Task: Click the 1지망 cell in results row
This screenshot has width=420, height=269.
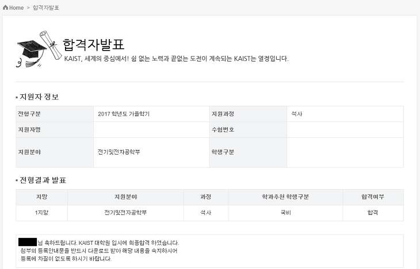Action: pyautogui.click(x=42, y=213)
